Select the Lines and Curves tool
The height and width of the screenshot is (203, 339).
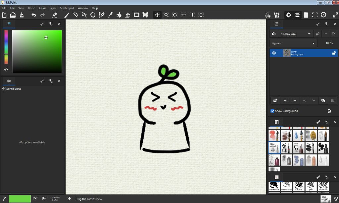(x=75, y=15)
